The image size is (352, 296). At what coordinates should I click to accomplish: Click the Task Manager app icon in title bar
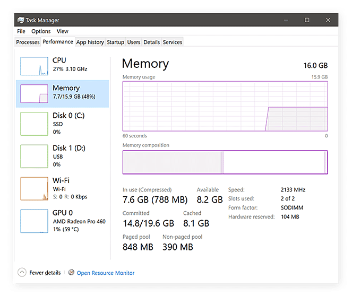click(x=21, y=20)
